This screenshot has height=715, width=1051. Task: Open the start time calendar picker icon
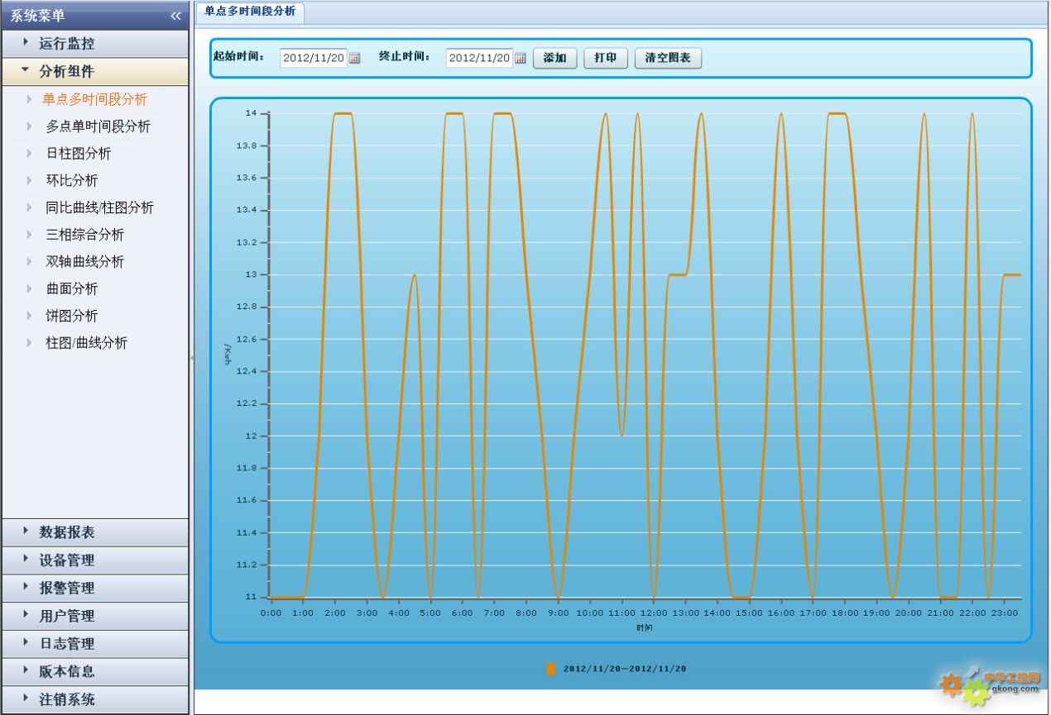[354, 59]
